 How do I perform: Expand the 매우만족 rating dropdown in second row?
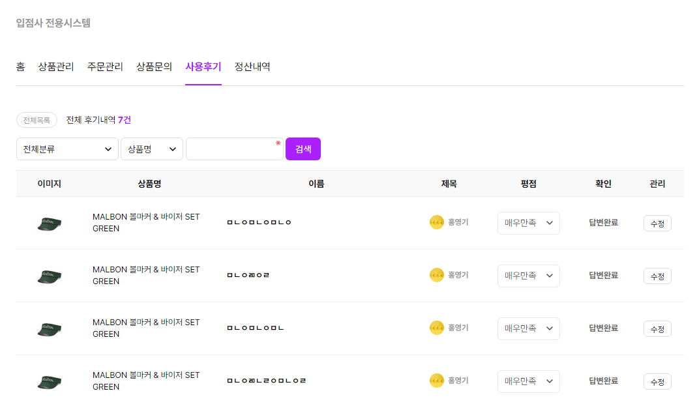(x=529, y=276)
